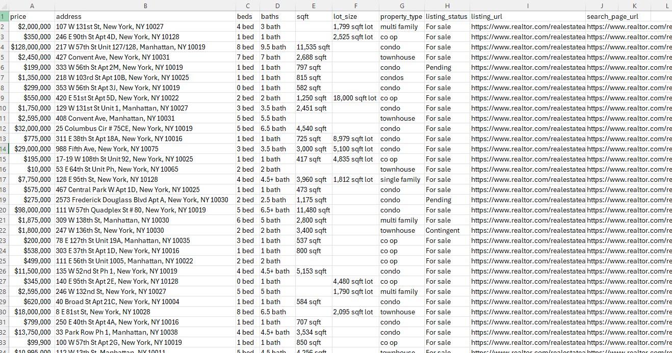Select address 40 Broad St Apt 21C
Viewport: 672px width, 353px height.
[145, 302]
